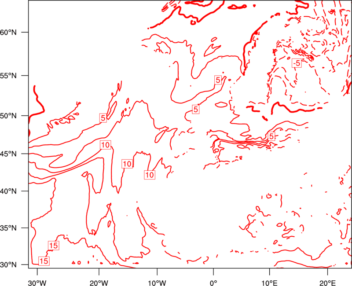Click the 55°N latitude axis label

coord(8,76)
